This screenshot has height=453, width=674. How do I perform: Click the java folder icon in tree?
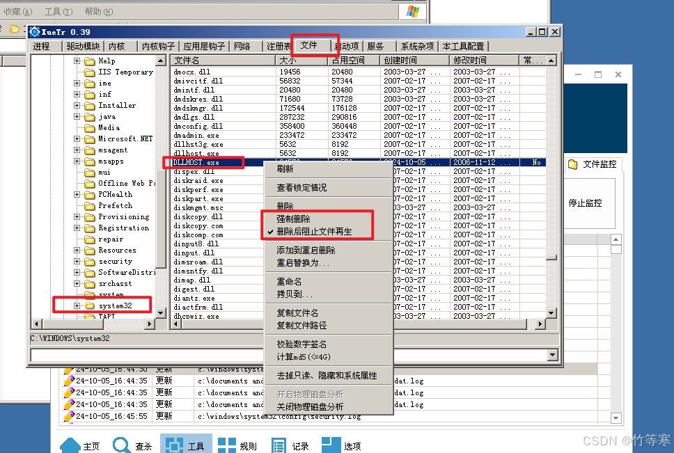(89, 117)
